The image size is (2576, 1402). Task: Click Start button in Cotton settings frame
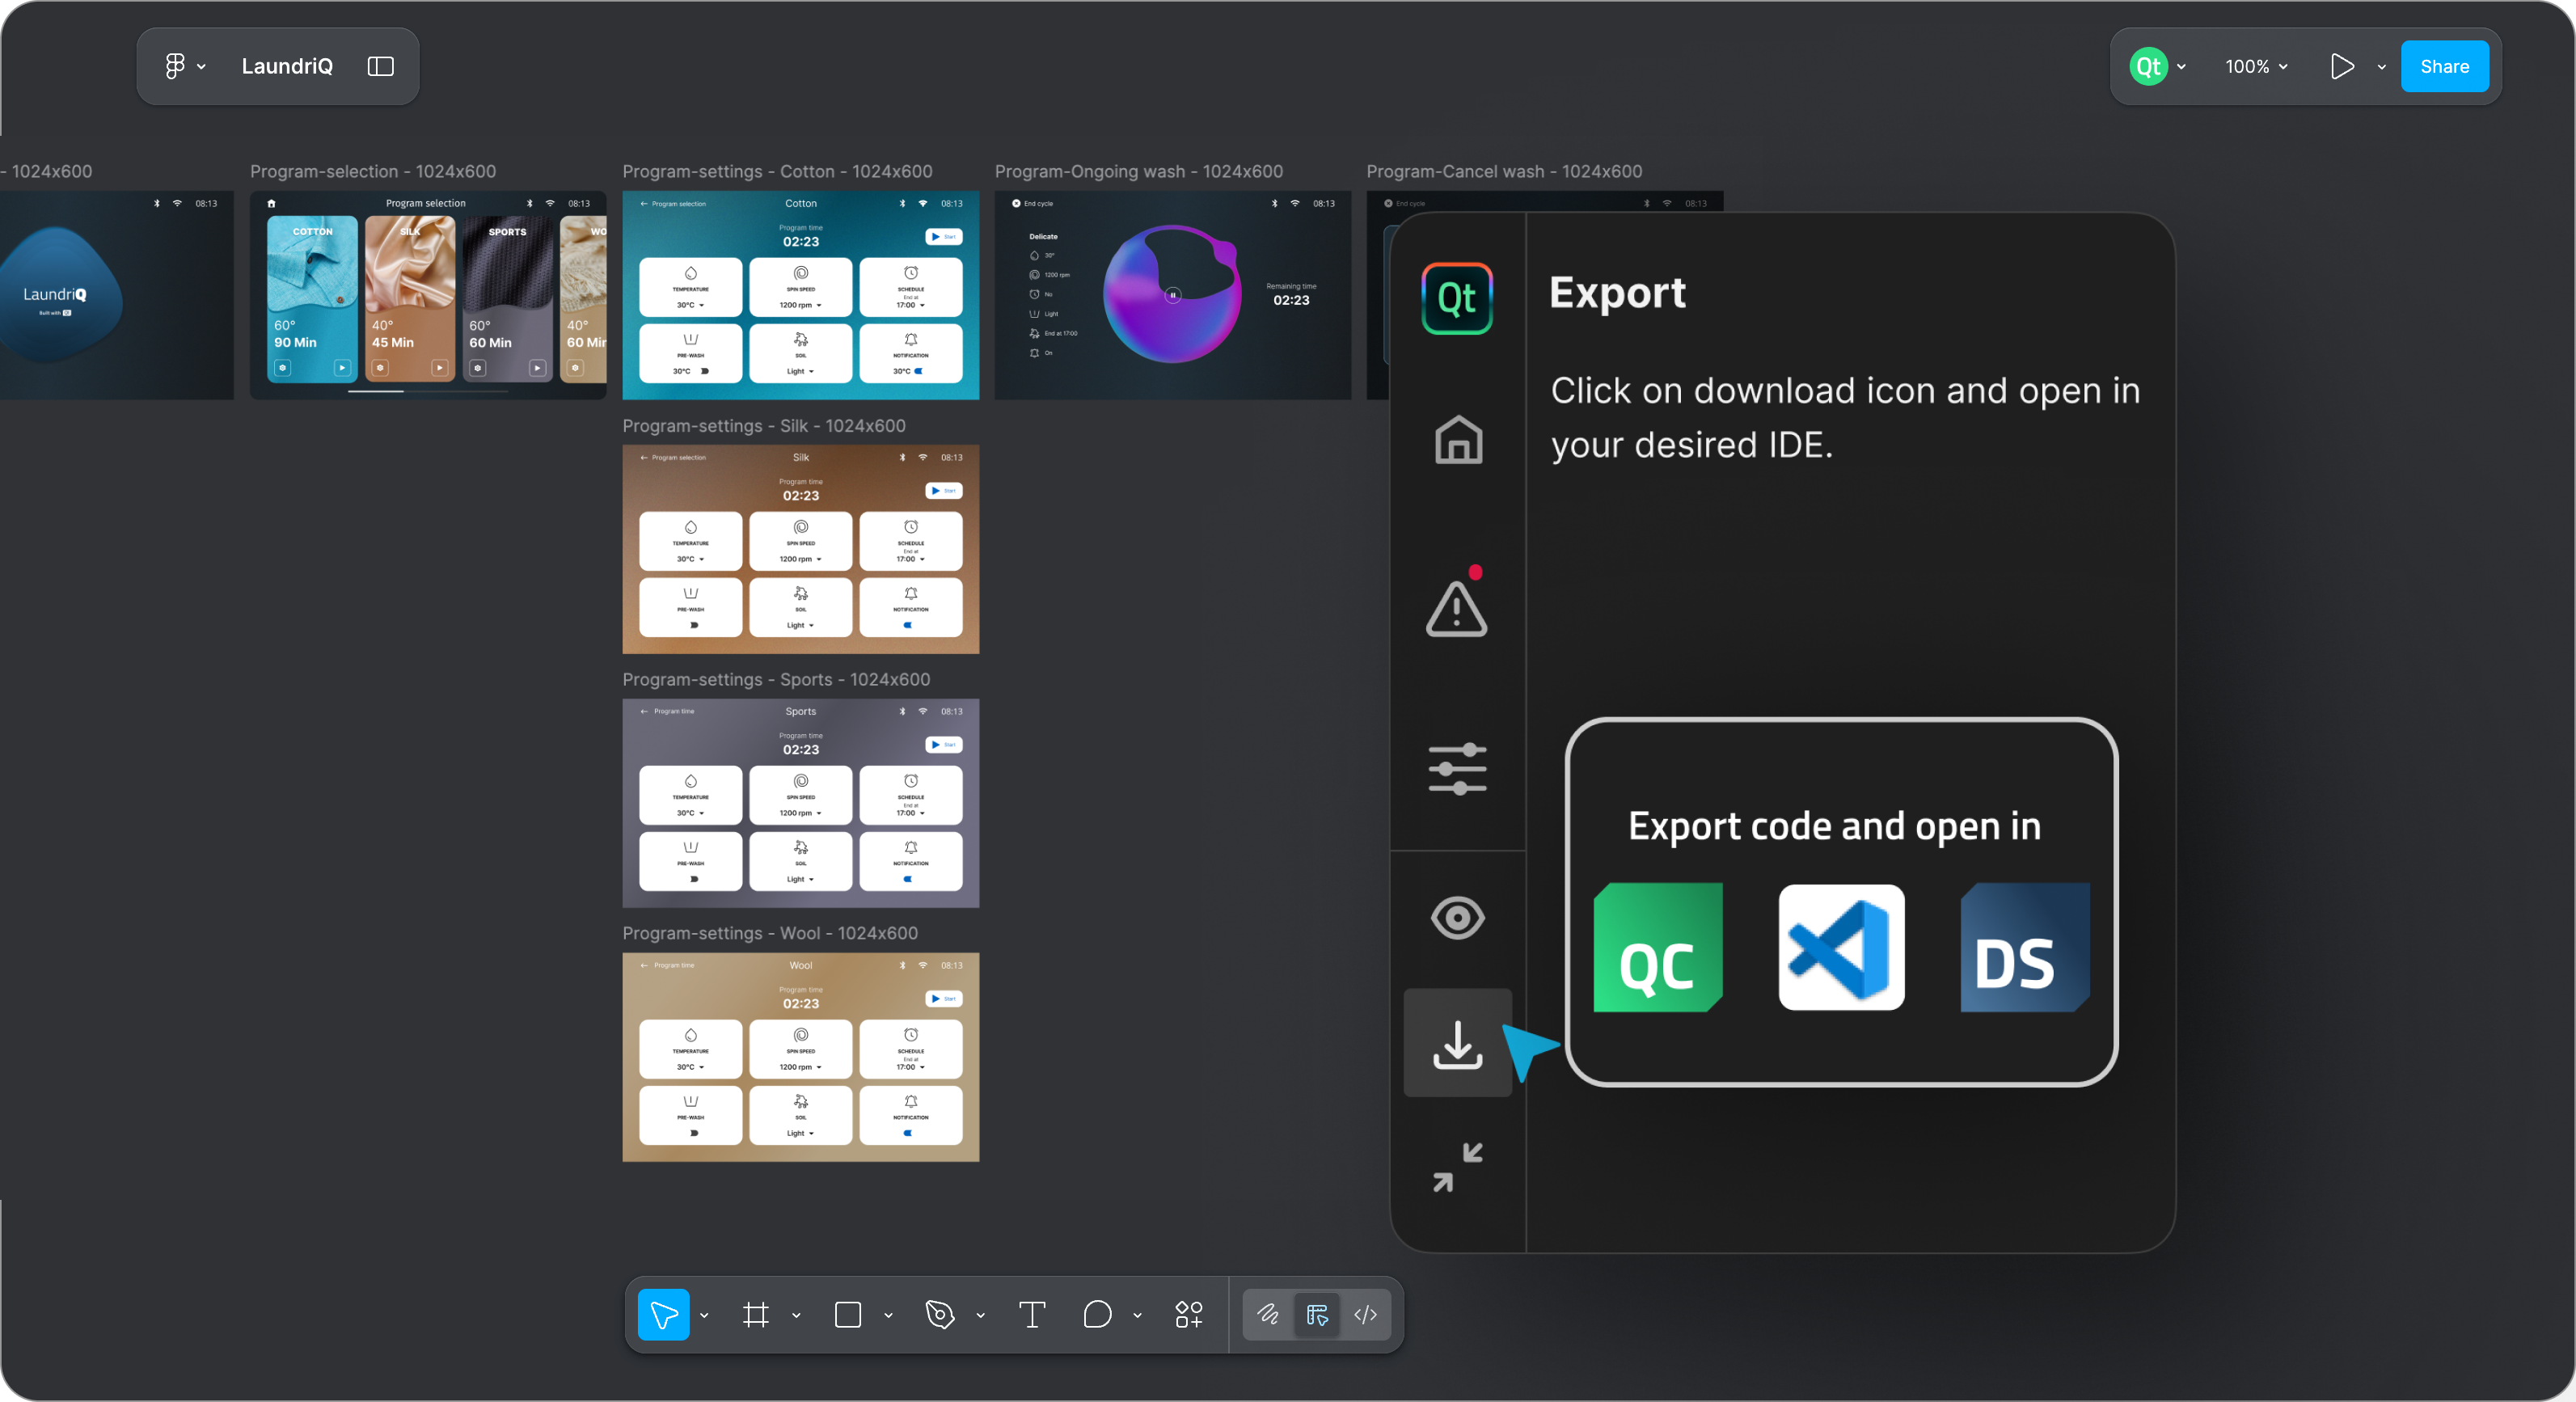(943, 237)
